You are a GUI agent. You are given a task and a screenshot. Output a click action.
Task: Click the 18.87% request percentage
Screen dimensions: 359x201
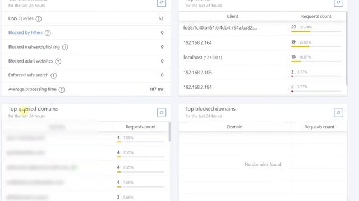click(305, 57)
